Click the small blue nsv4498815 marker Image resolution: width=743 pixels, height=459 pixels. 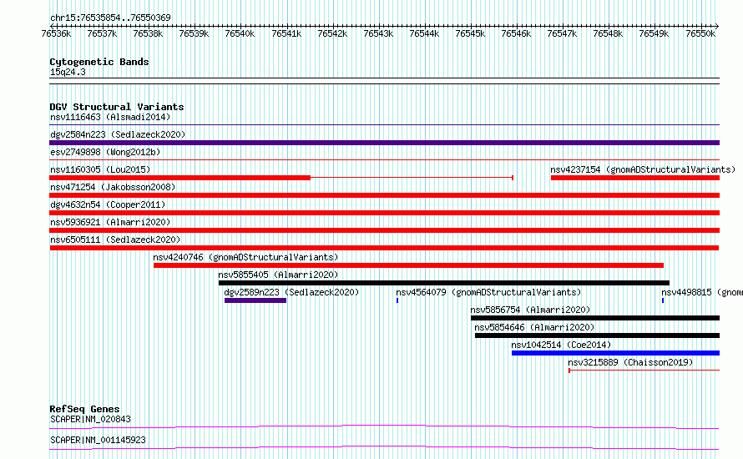(663, 300)
